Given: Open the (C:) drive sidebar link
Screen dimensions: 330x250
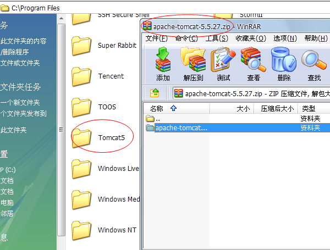Looking at the screenshot, I should tap(8, 170).
